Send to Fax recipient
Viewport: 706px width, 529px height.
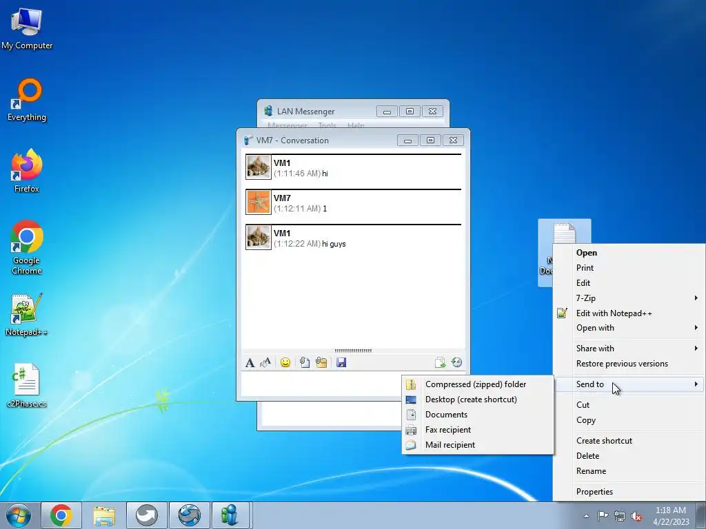[x=478, y=430]
